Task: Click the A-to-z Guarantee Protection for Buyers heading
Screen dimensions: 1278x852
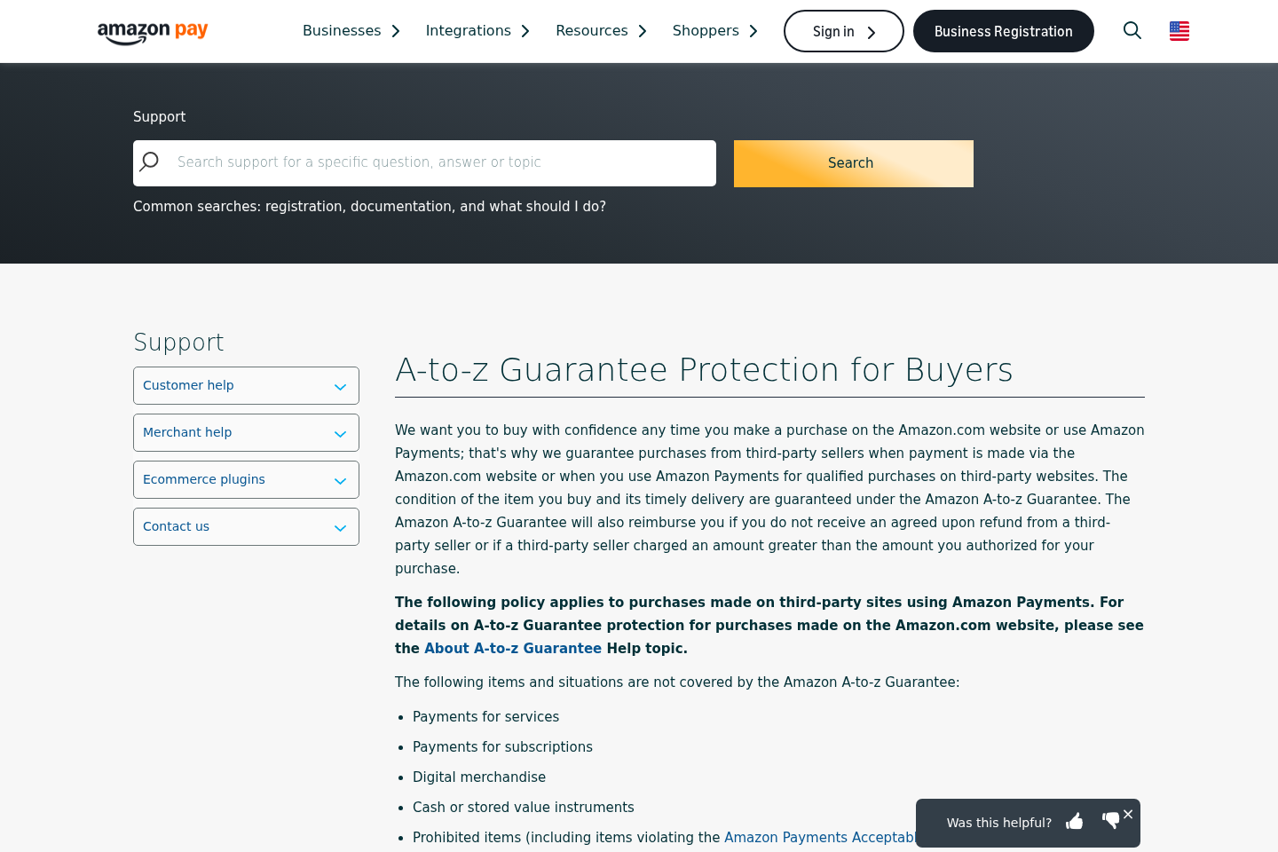Action: 704,369
